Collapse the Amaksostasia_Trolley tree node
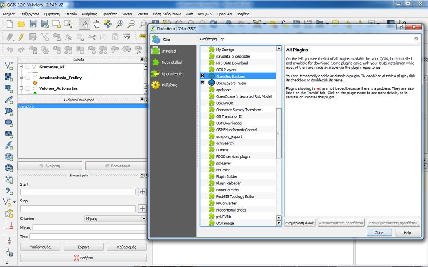The width and height of the screenshot is (428, 267). [21, 77]
